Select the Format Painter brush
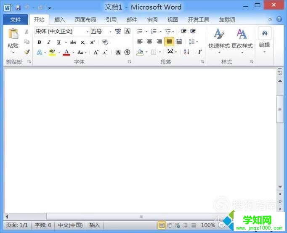This screenshot has height=233, width=287. pyautogui.click(x=27, y=52)
